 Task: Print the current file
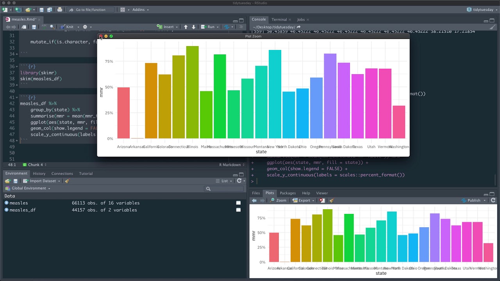click(x=60, y=9)
